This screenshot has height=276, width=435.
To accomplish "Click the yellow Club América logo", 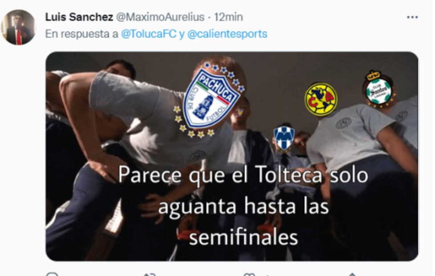I will coord(321,99).
